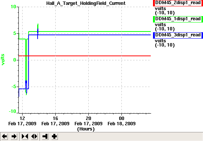The image size is (203, 141).
Task: Select the DDM45_2disp1_read legend entry
Action: click(x=178, y=3)
